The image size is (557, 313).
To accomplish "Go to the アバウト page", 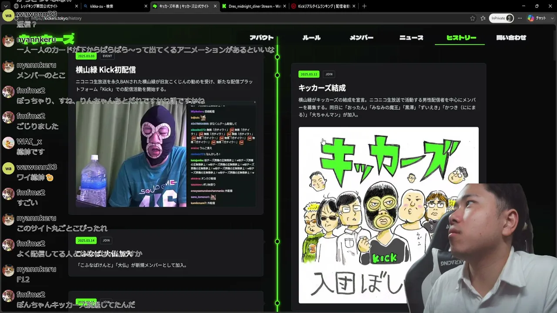I will [x=262, y=38].
